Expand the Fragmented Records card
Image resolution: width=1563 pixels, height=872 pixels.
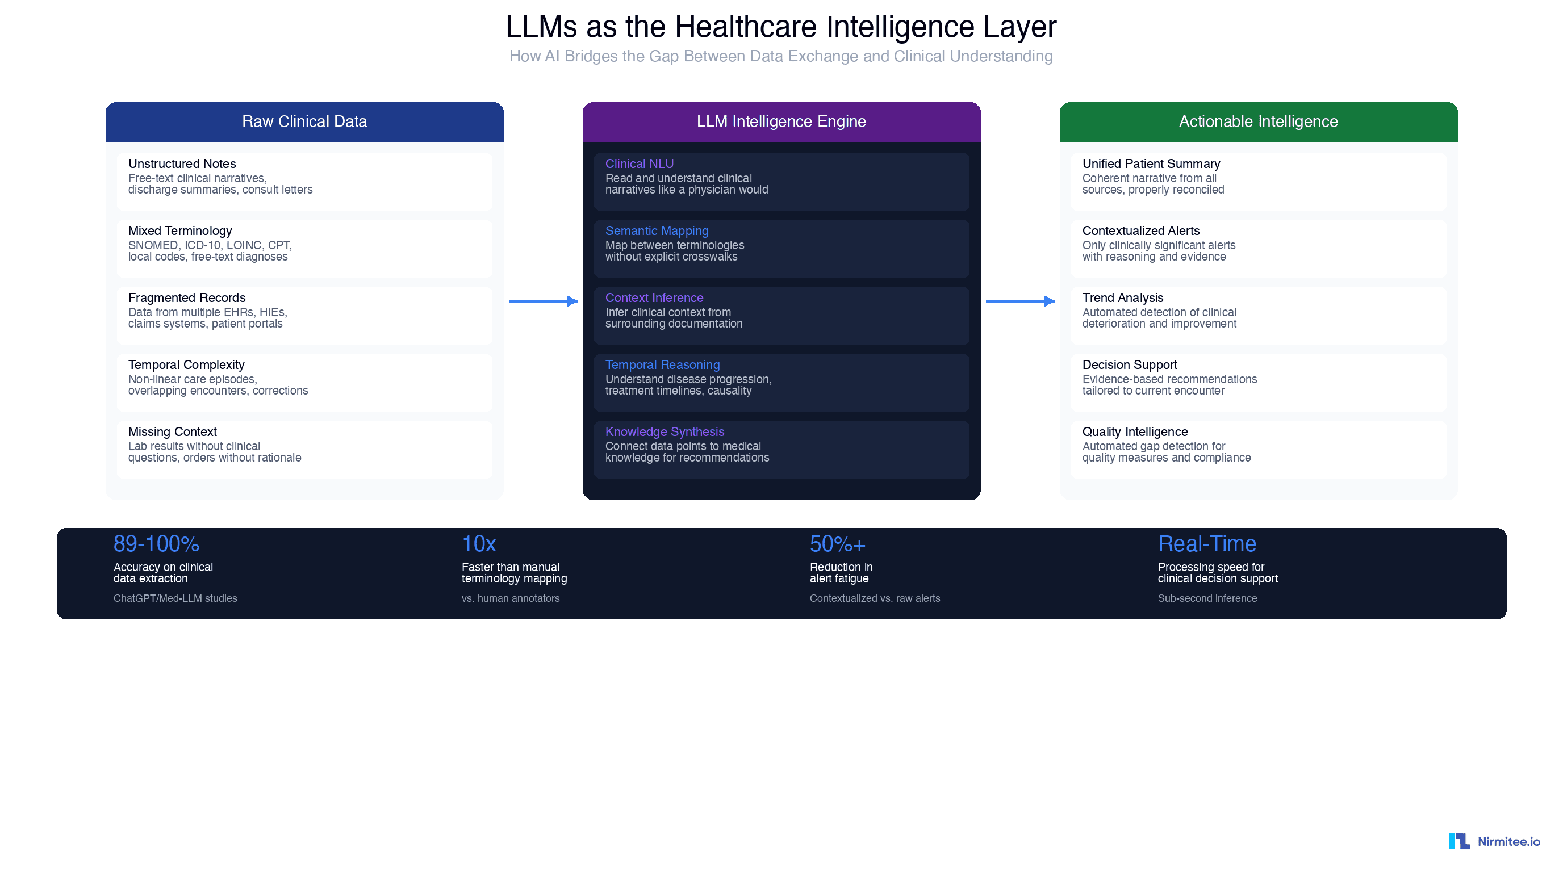point(304,315)
